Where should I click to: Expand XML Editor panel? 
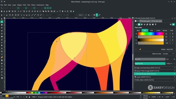[x=155, y=80]
